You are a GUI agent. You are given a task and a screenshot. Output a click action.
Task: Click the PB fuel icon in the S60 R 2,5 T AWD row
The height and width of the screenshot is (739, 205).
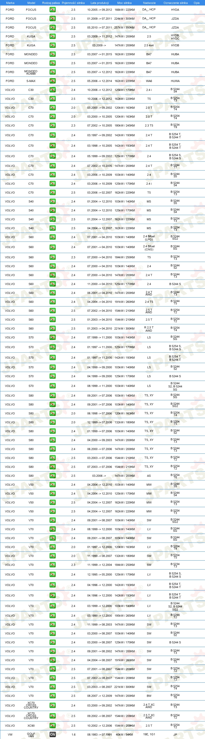(52, 329)
